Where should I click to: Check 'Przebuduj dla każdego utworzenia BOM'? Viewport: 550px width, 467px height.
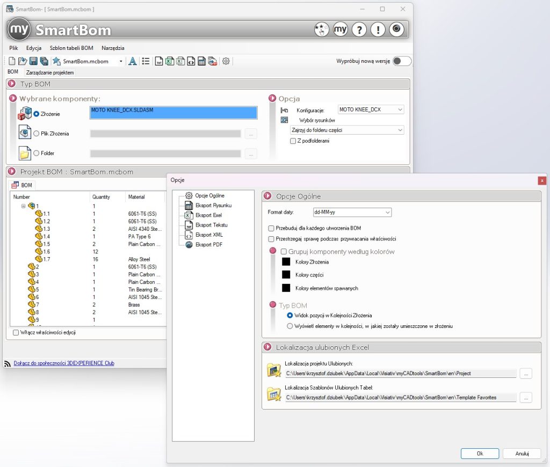coord(271,228)
